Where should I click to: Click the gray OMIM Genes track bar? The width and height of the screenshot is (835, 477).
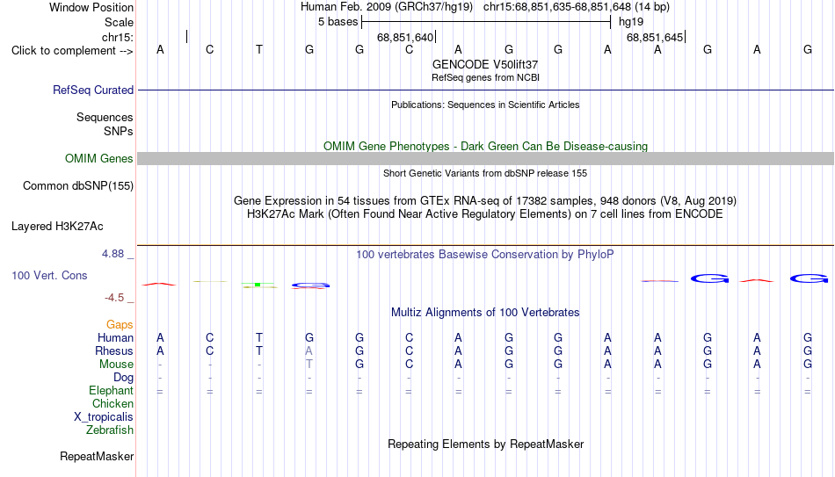point(485,159)
